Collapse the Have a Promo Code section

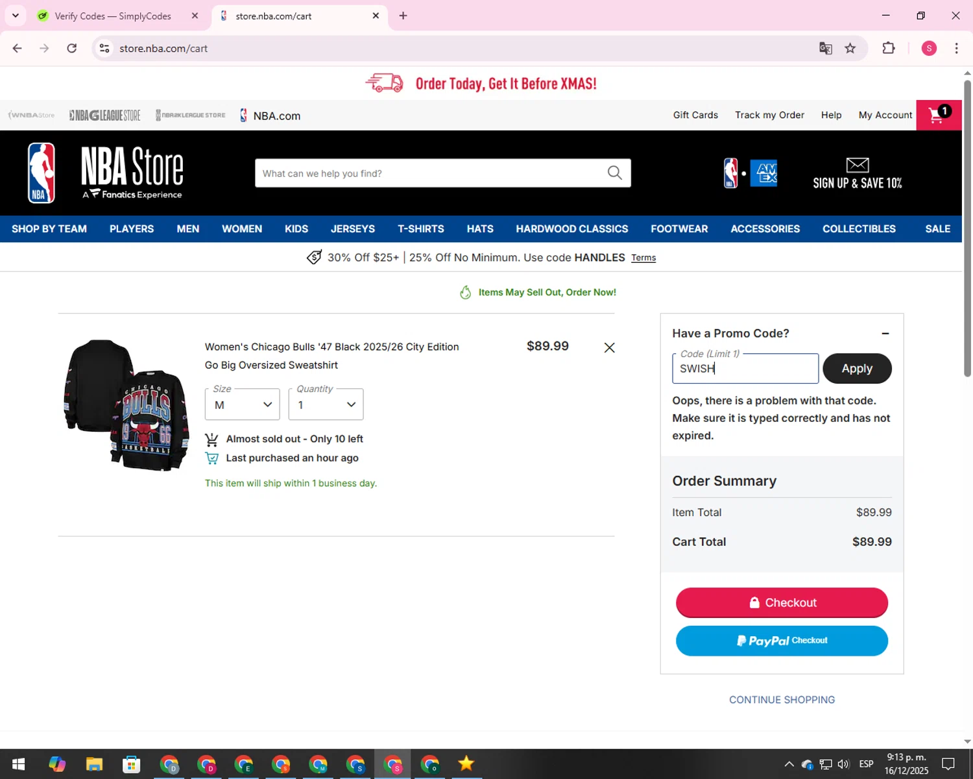885,333
